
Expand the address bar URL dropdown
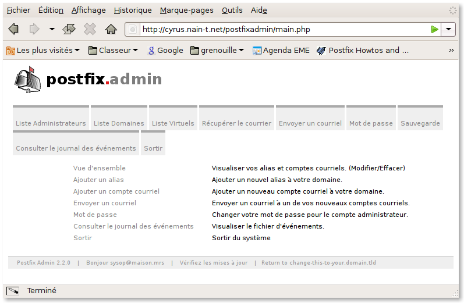click(449, 29)
